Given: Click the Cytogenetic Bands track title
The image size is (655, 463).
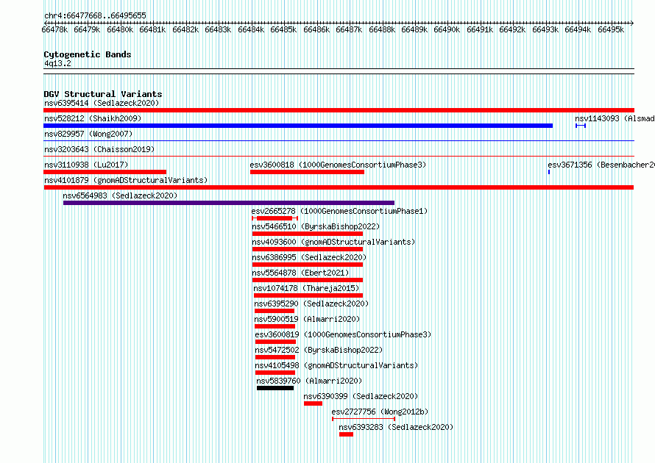Looking at the screenshot, I should pos(88,54).
